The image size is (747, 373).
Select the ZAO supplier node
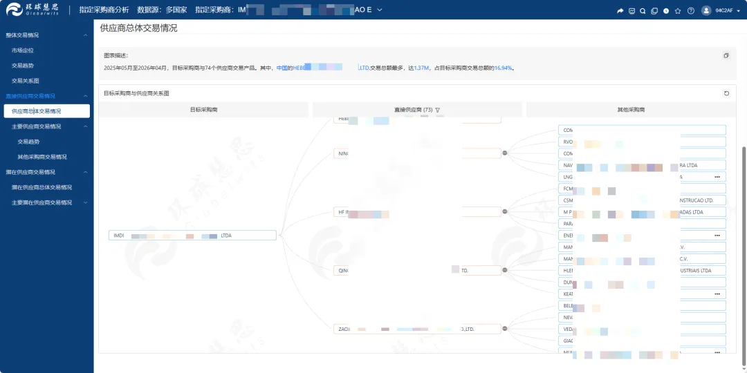[417, 329]
